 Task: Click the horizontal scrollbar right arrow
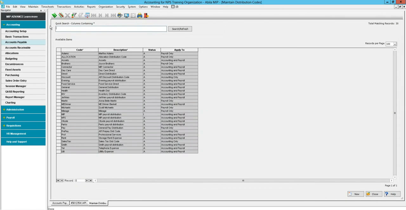pyautogui.click(x=391, y=181)
